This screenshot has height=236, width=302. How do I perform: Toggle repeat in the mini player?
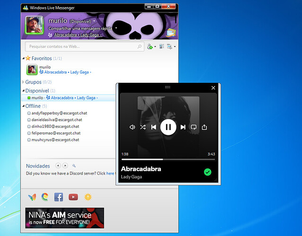(x=194, y=127)
